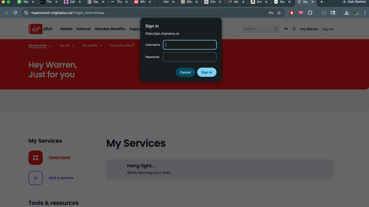
Task: Open the Extensions puzzle piece icon
Action: [x=310, y=13]
